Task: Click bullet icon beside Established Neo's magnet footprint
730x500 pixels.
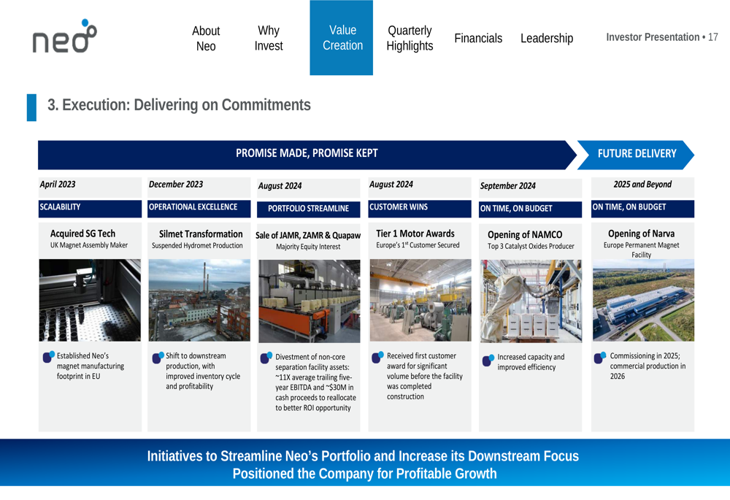Action: [x=48, y=357]
